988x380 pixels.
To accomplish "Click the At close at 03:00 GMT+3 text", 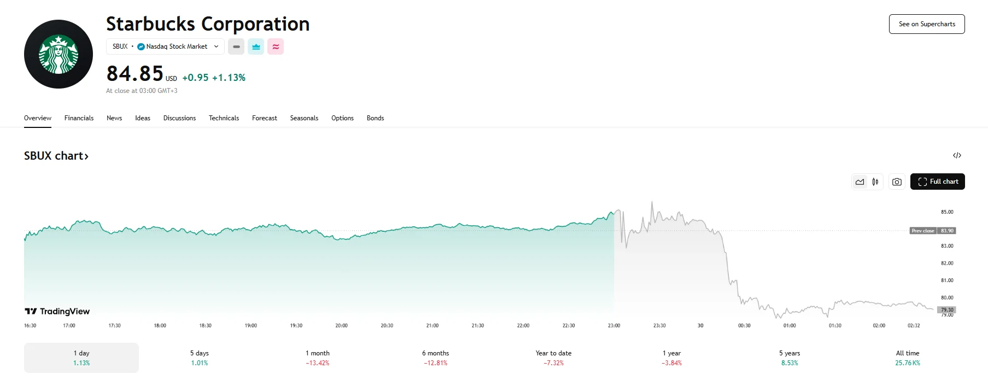I will click(x=142, y=91).
